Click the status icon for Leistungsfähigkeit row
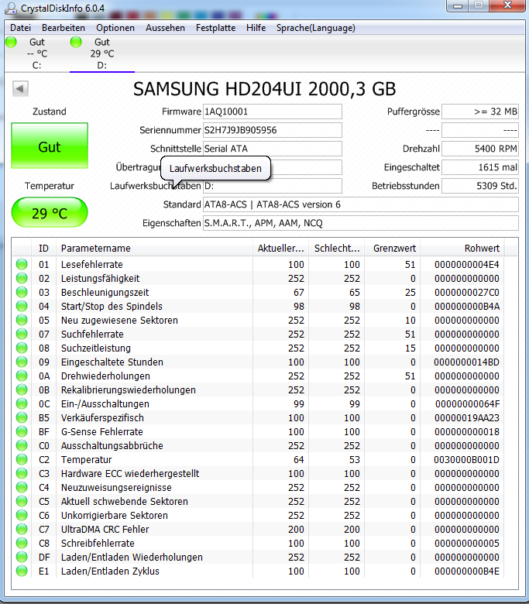Viewport: 529px width, 604px height. [x=22, y=278]
